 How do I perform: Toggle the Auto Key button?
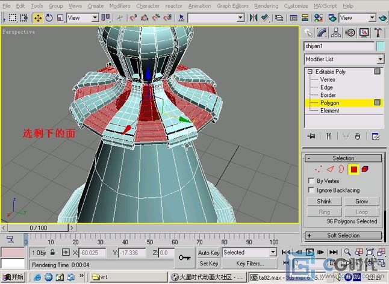pos(208,253)
